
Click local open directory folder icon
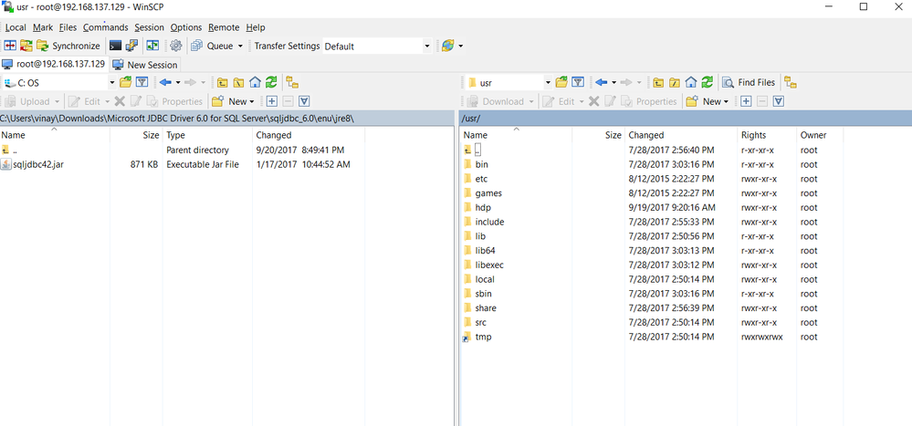(x=125, y=82)
